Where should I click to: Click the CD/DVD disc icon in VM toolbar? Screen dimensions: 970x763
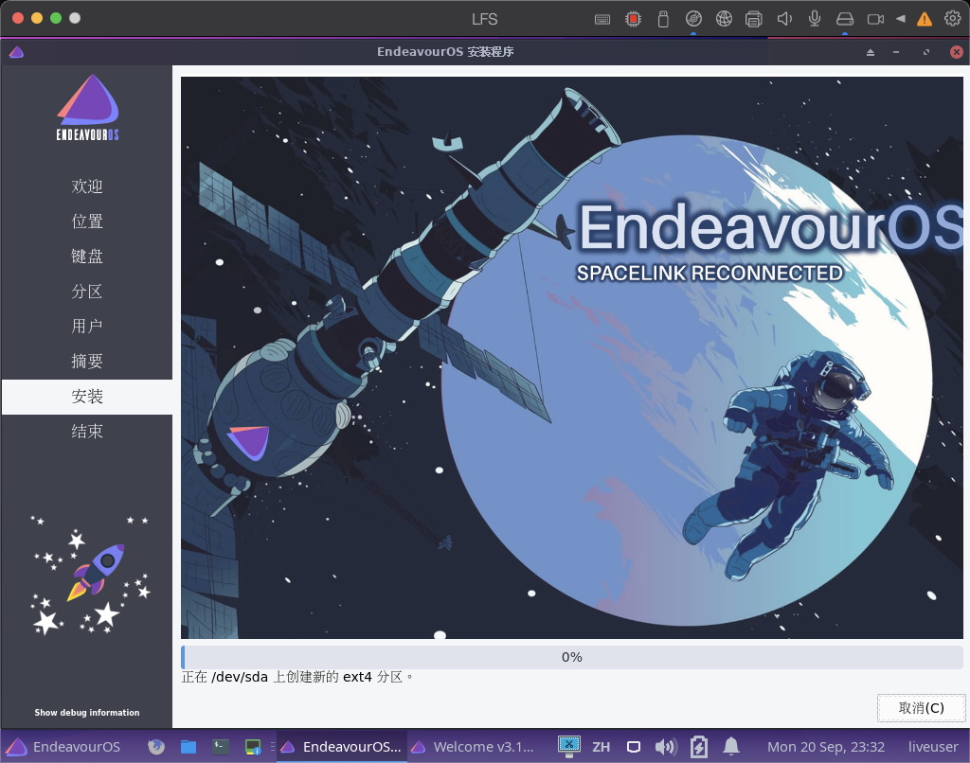(693, 19)
